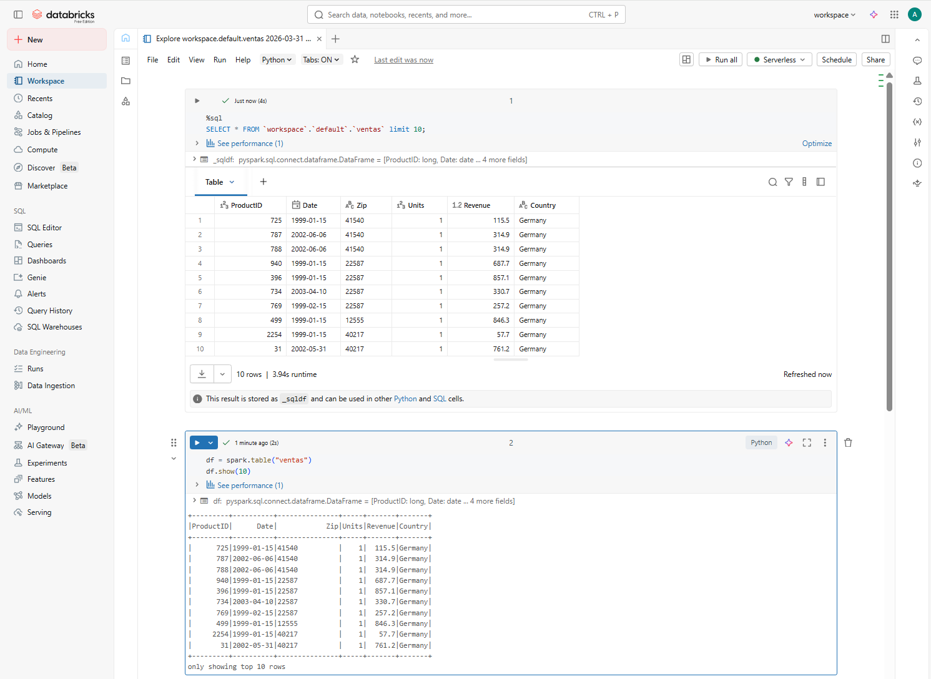This screenshot has height=679, width=931.
Task: Open notebook table of contents icon
Action: [126, 61]
